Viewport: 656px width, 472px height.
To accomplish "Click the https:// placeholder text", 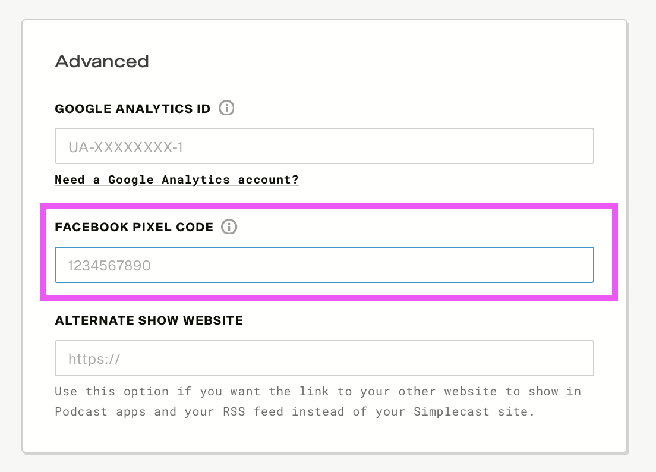I will click(x=94, y=359).
